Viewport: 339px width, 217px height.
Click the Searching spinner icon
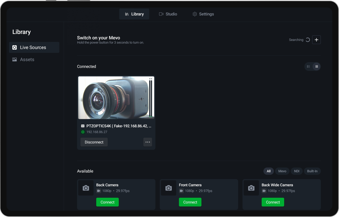[x=308, y=40]
